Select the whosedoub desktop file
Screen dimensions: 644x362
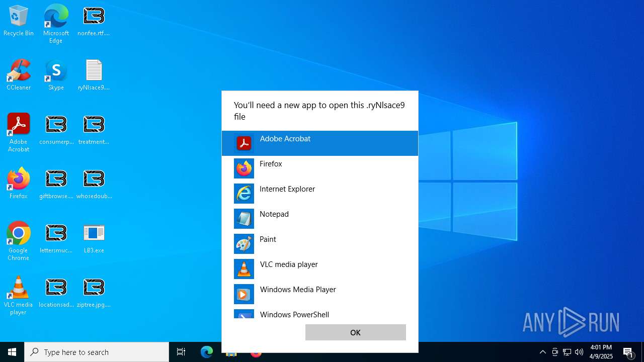click(x=94, y=184)
